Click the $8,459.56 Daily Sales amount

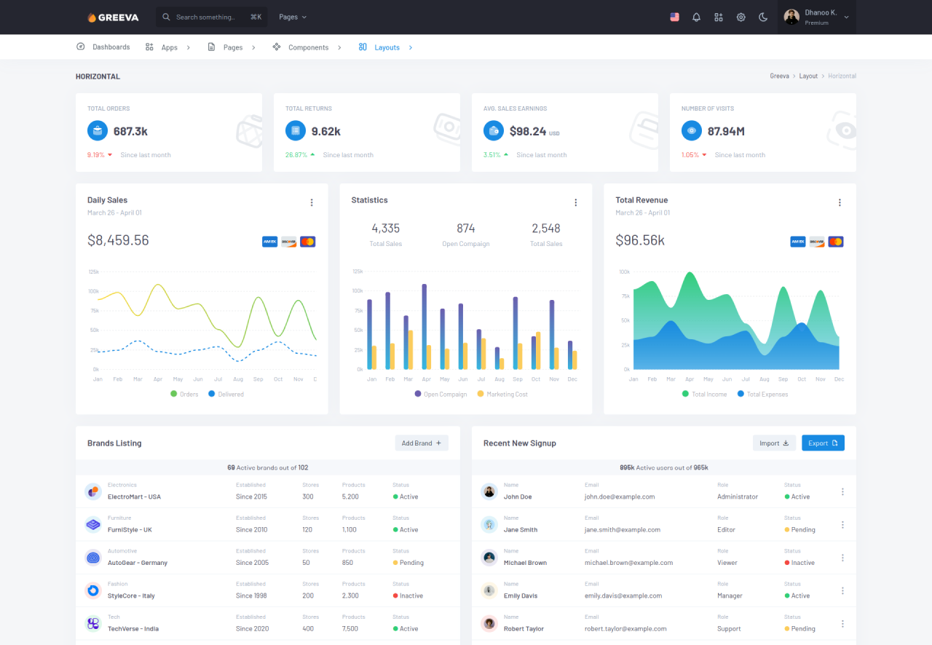point(118,240)
